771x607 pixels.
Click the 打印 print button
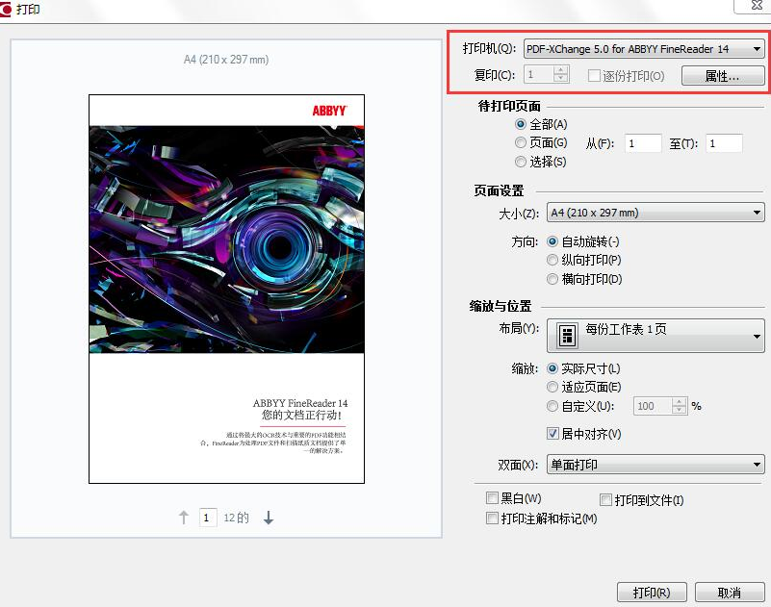pos(652,593)
